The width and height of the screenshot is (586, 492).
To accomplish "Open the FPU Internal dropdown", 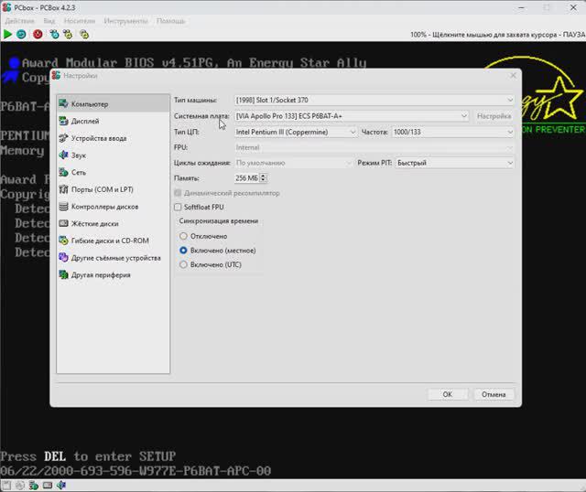I will 374,147.
